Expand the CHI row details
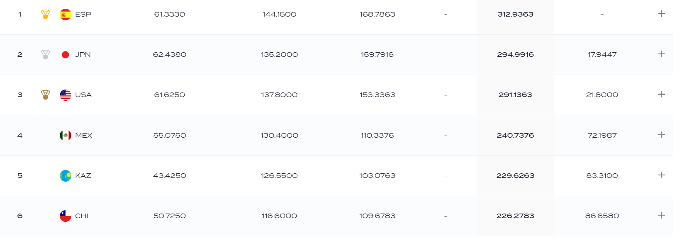Screen dimensions: 682x243 click(x=662, y=215)
